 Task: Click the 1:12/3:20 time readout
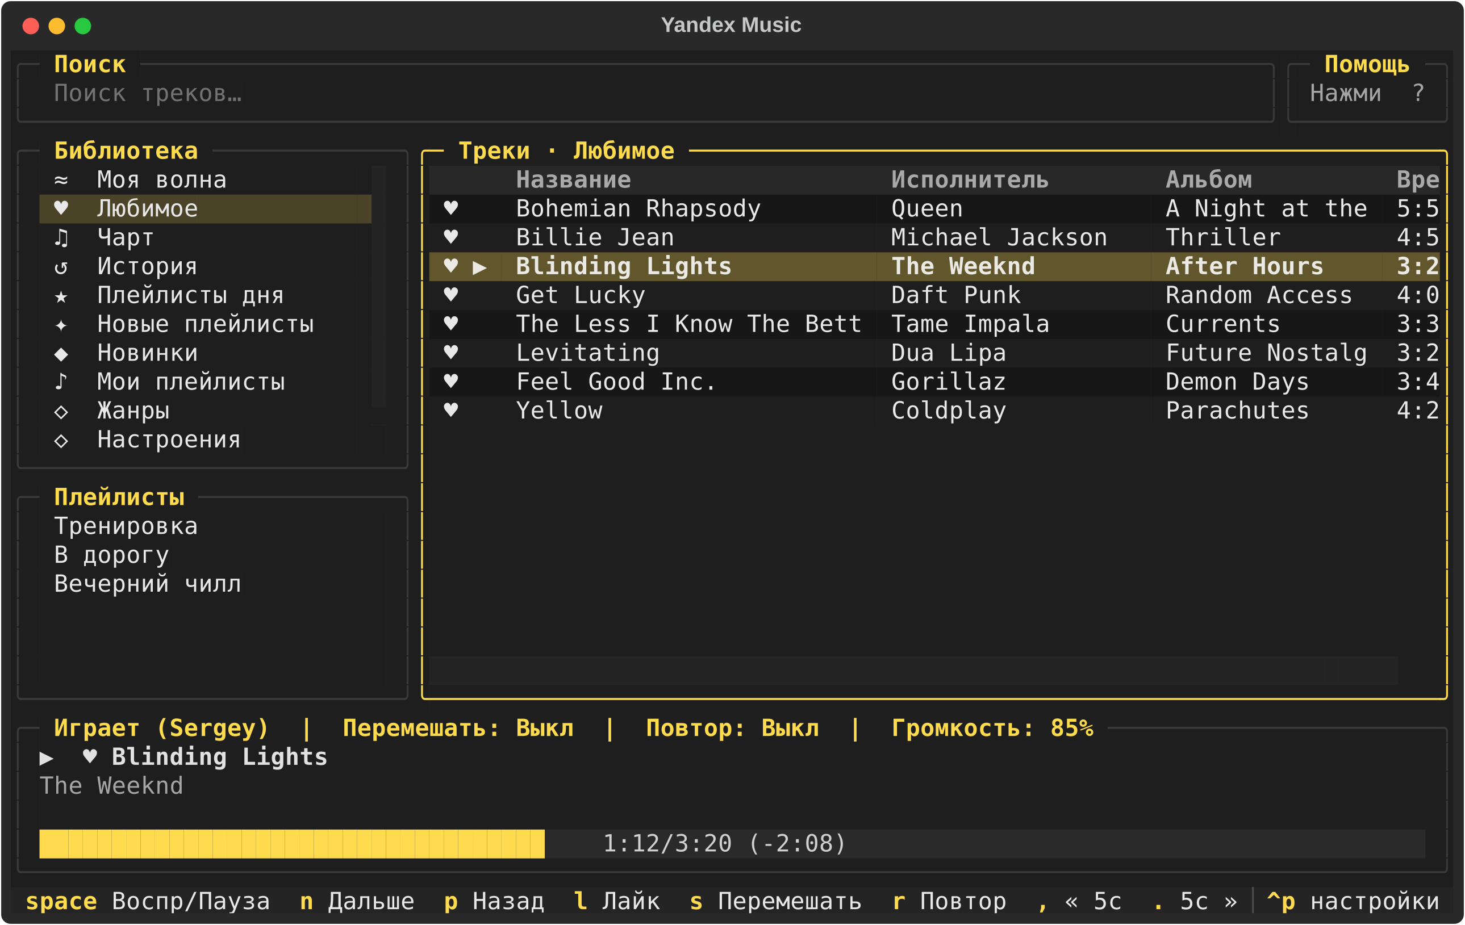(724, 844)
